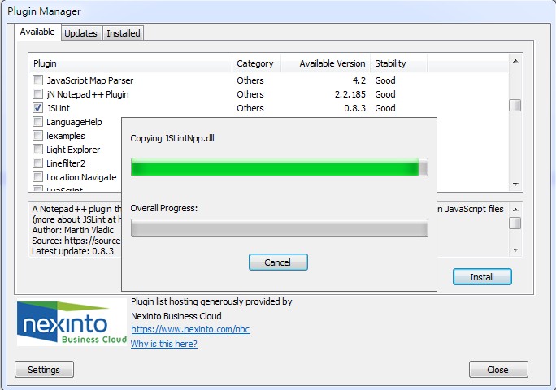Tick the lexamples checkbox
Screen dimensions: 556x390
click(37, 136)
